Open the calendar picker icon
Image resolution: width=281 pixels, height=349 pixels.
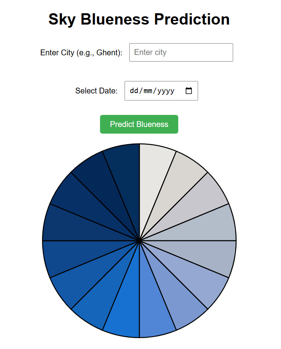point(188,91)
